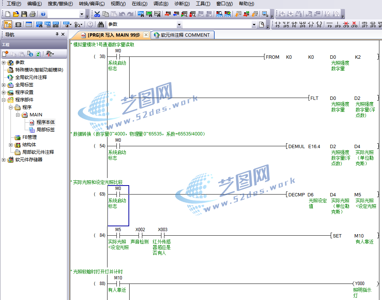Click the instruction search icon
This screenshot has width=382, height=300.
[x=149, y=14]
